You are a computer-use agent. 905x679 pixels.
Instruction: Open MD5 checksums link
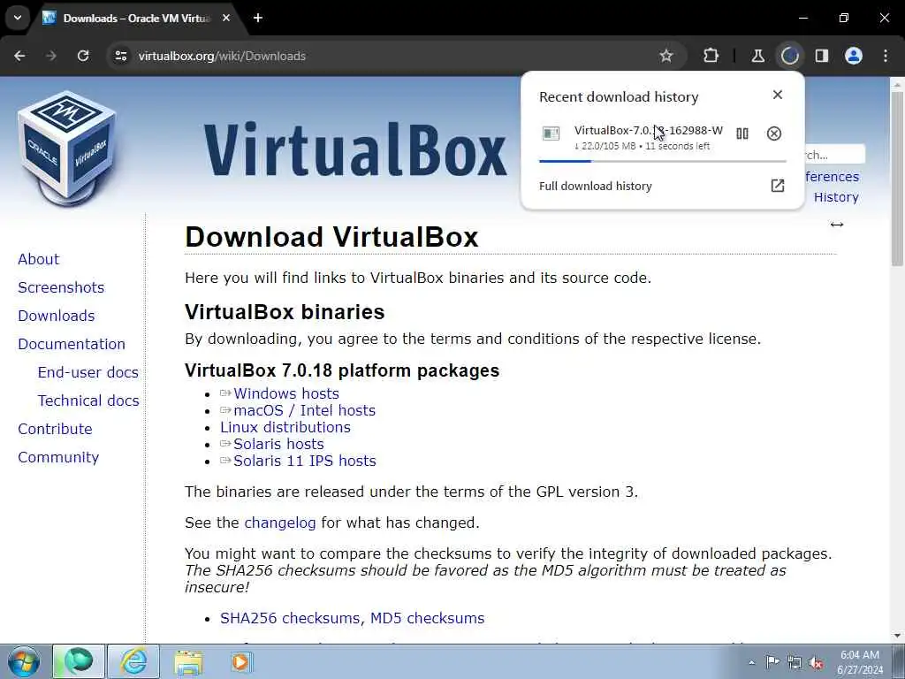click(x=427, y=618)
